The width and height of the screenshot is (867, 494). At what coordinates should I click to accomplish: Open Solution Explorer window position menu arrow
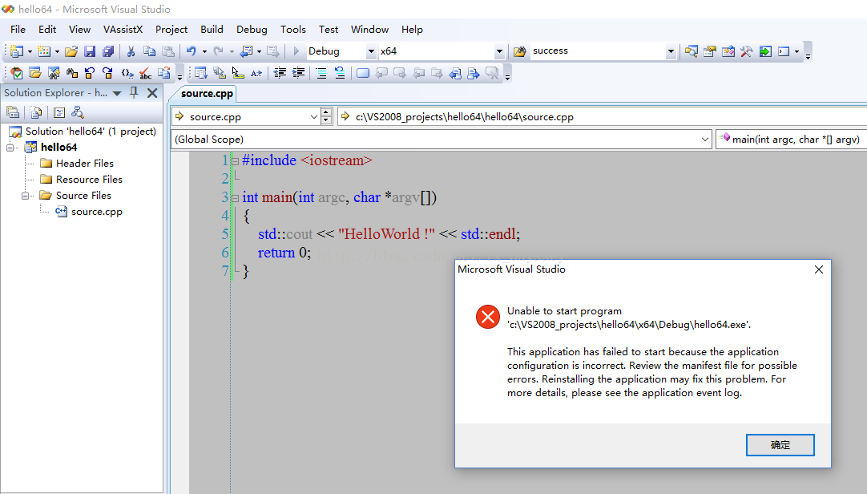point(117,93)
